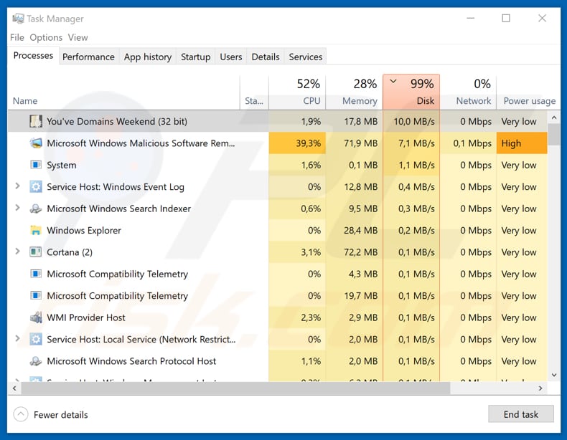
Task: Click the vertical scrollbar thumb
Action: coord(553,134)
